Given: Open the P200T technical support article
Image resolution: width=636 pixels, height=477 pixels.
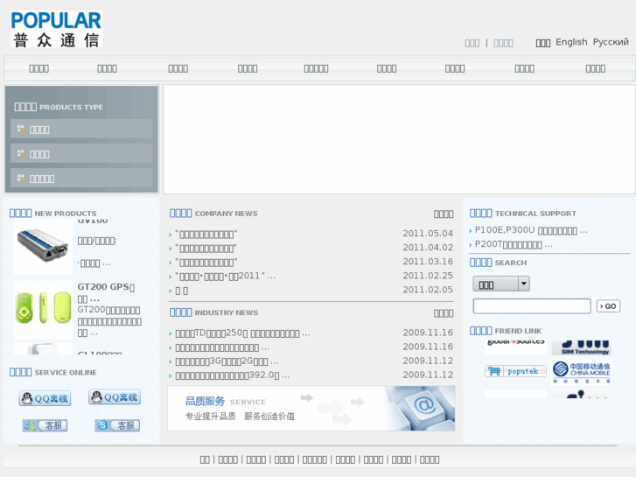Looking at the screenshot, I should 514,244.
